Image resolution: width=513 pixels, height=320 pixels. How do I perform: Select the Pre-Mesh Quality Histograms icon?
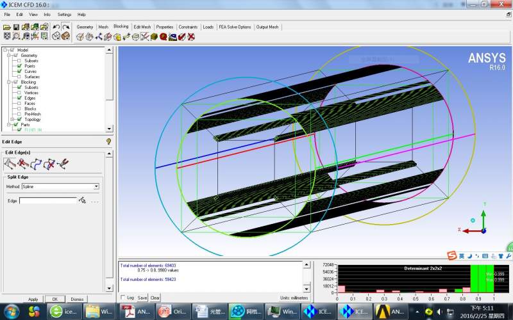click(164, 37)
